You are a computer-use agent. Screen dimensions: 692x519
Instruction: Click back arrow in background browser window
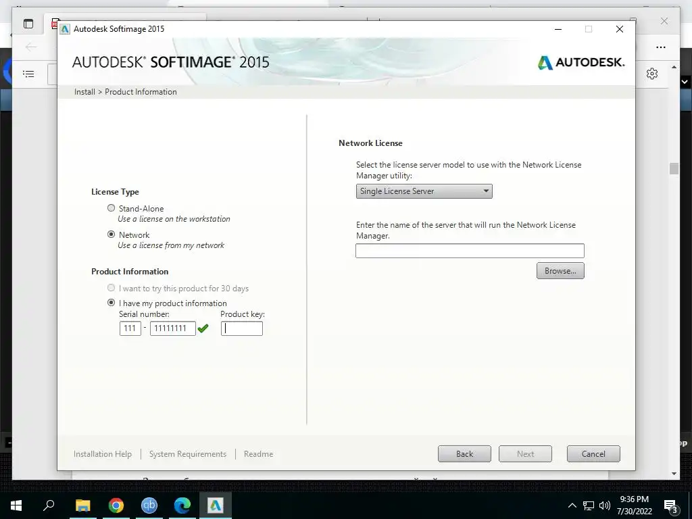(x=31, y=47)
